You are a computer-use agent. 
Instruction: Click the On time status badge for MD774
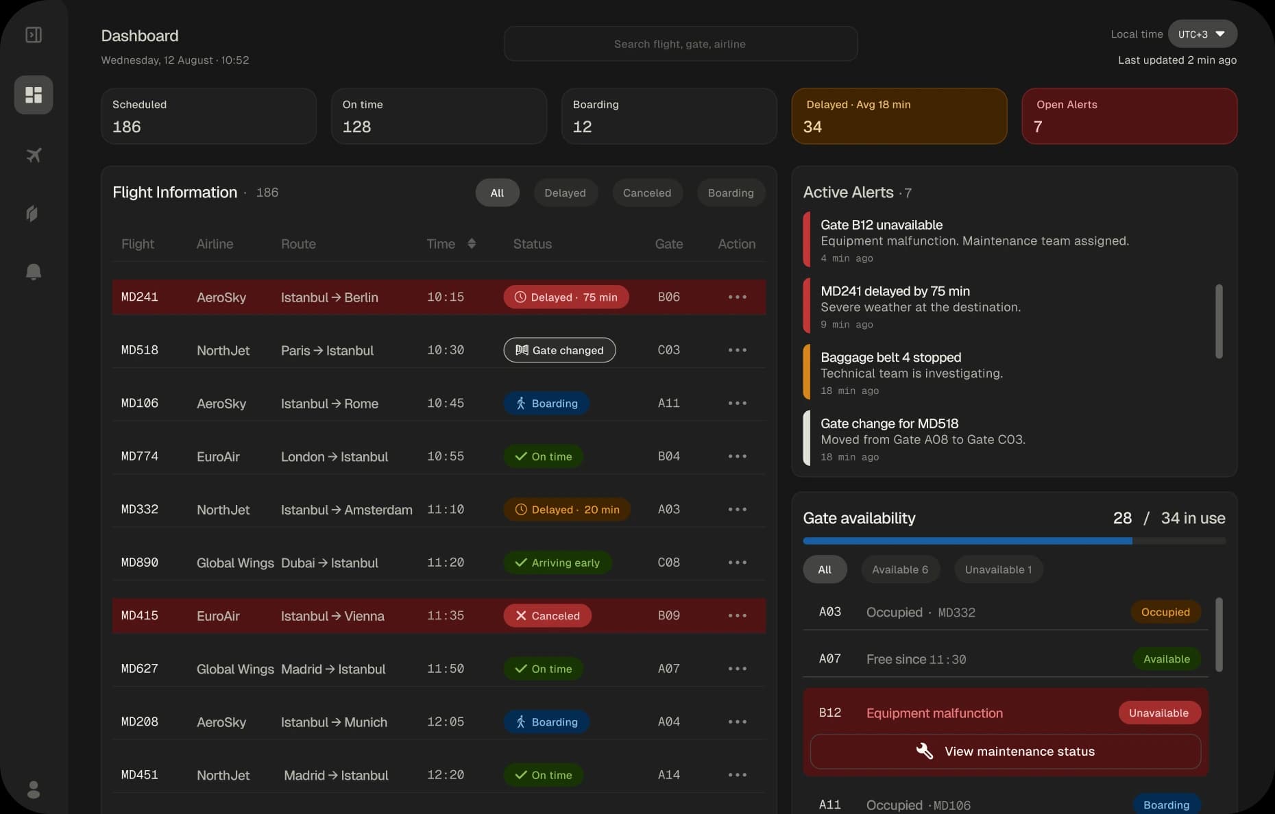click(x=544, y=456)
